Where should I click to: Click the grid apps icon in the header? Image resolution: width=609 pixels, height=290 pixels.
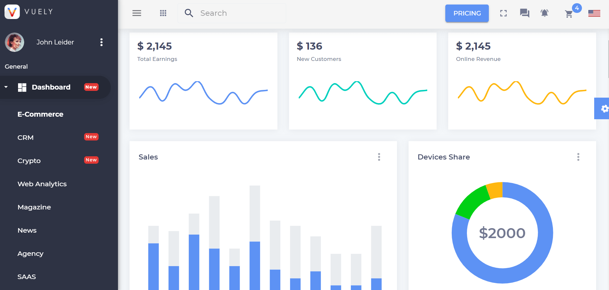[x=163, y=13]
